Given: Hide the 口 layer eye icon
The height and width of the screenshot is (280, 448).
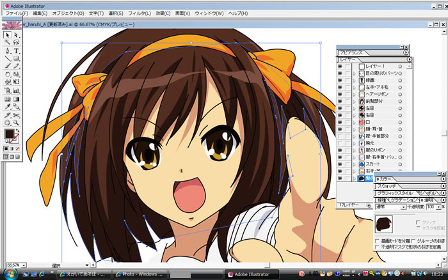Looking at the screenshot, I should click(340, 122).
